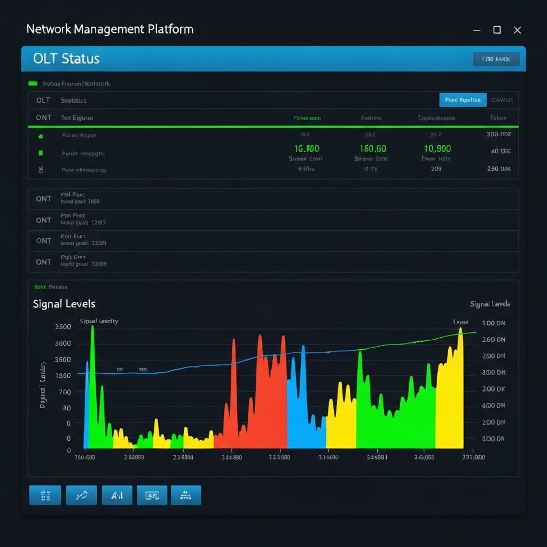Click the gray status icon in third row
547x547 pixels.
tap(40, 170)
